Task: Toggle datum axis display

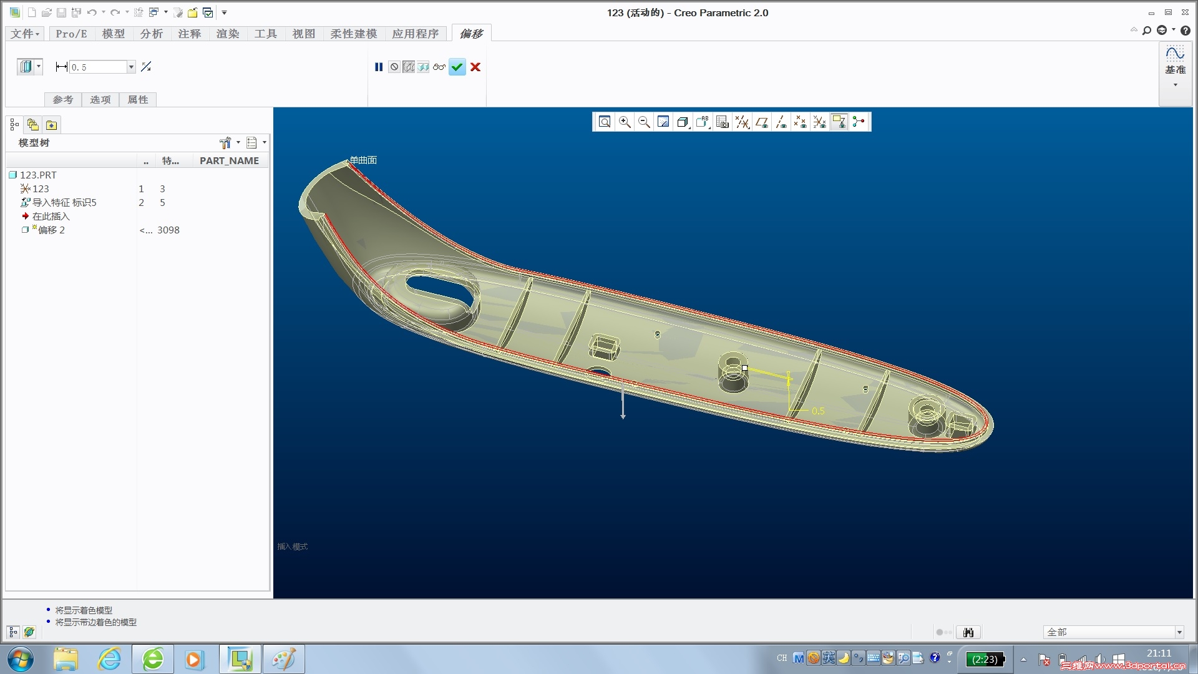Action: click(781, 122)
